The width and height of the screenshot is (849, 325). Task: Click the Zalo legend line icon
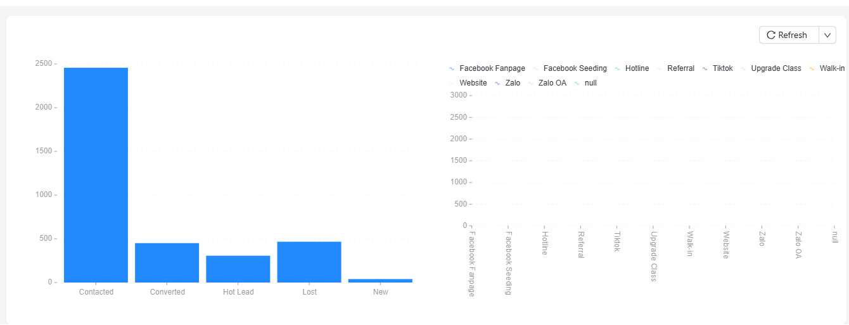click(x=497, y=83)
